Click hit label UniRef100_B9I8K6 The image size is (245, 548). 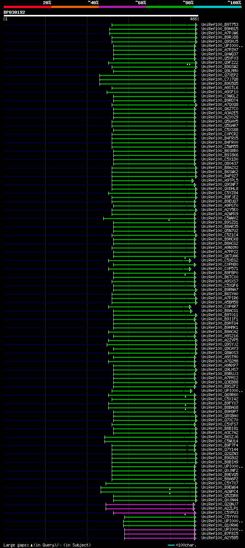coord(220,155)
